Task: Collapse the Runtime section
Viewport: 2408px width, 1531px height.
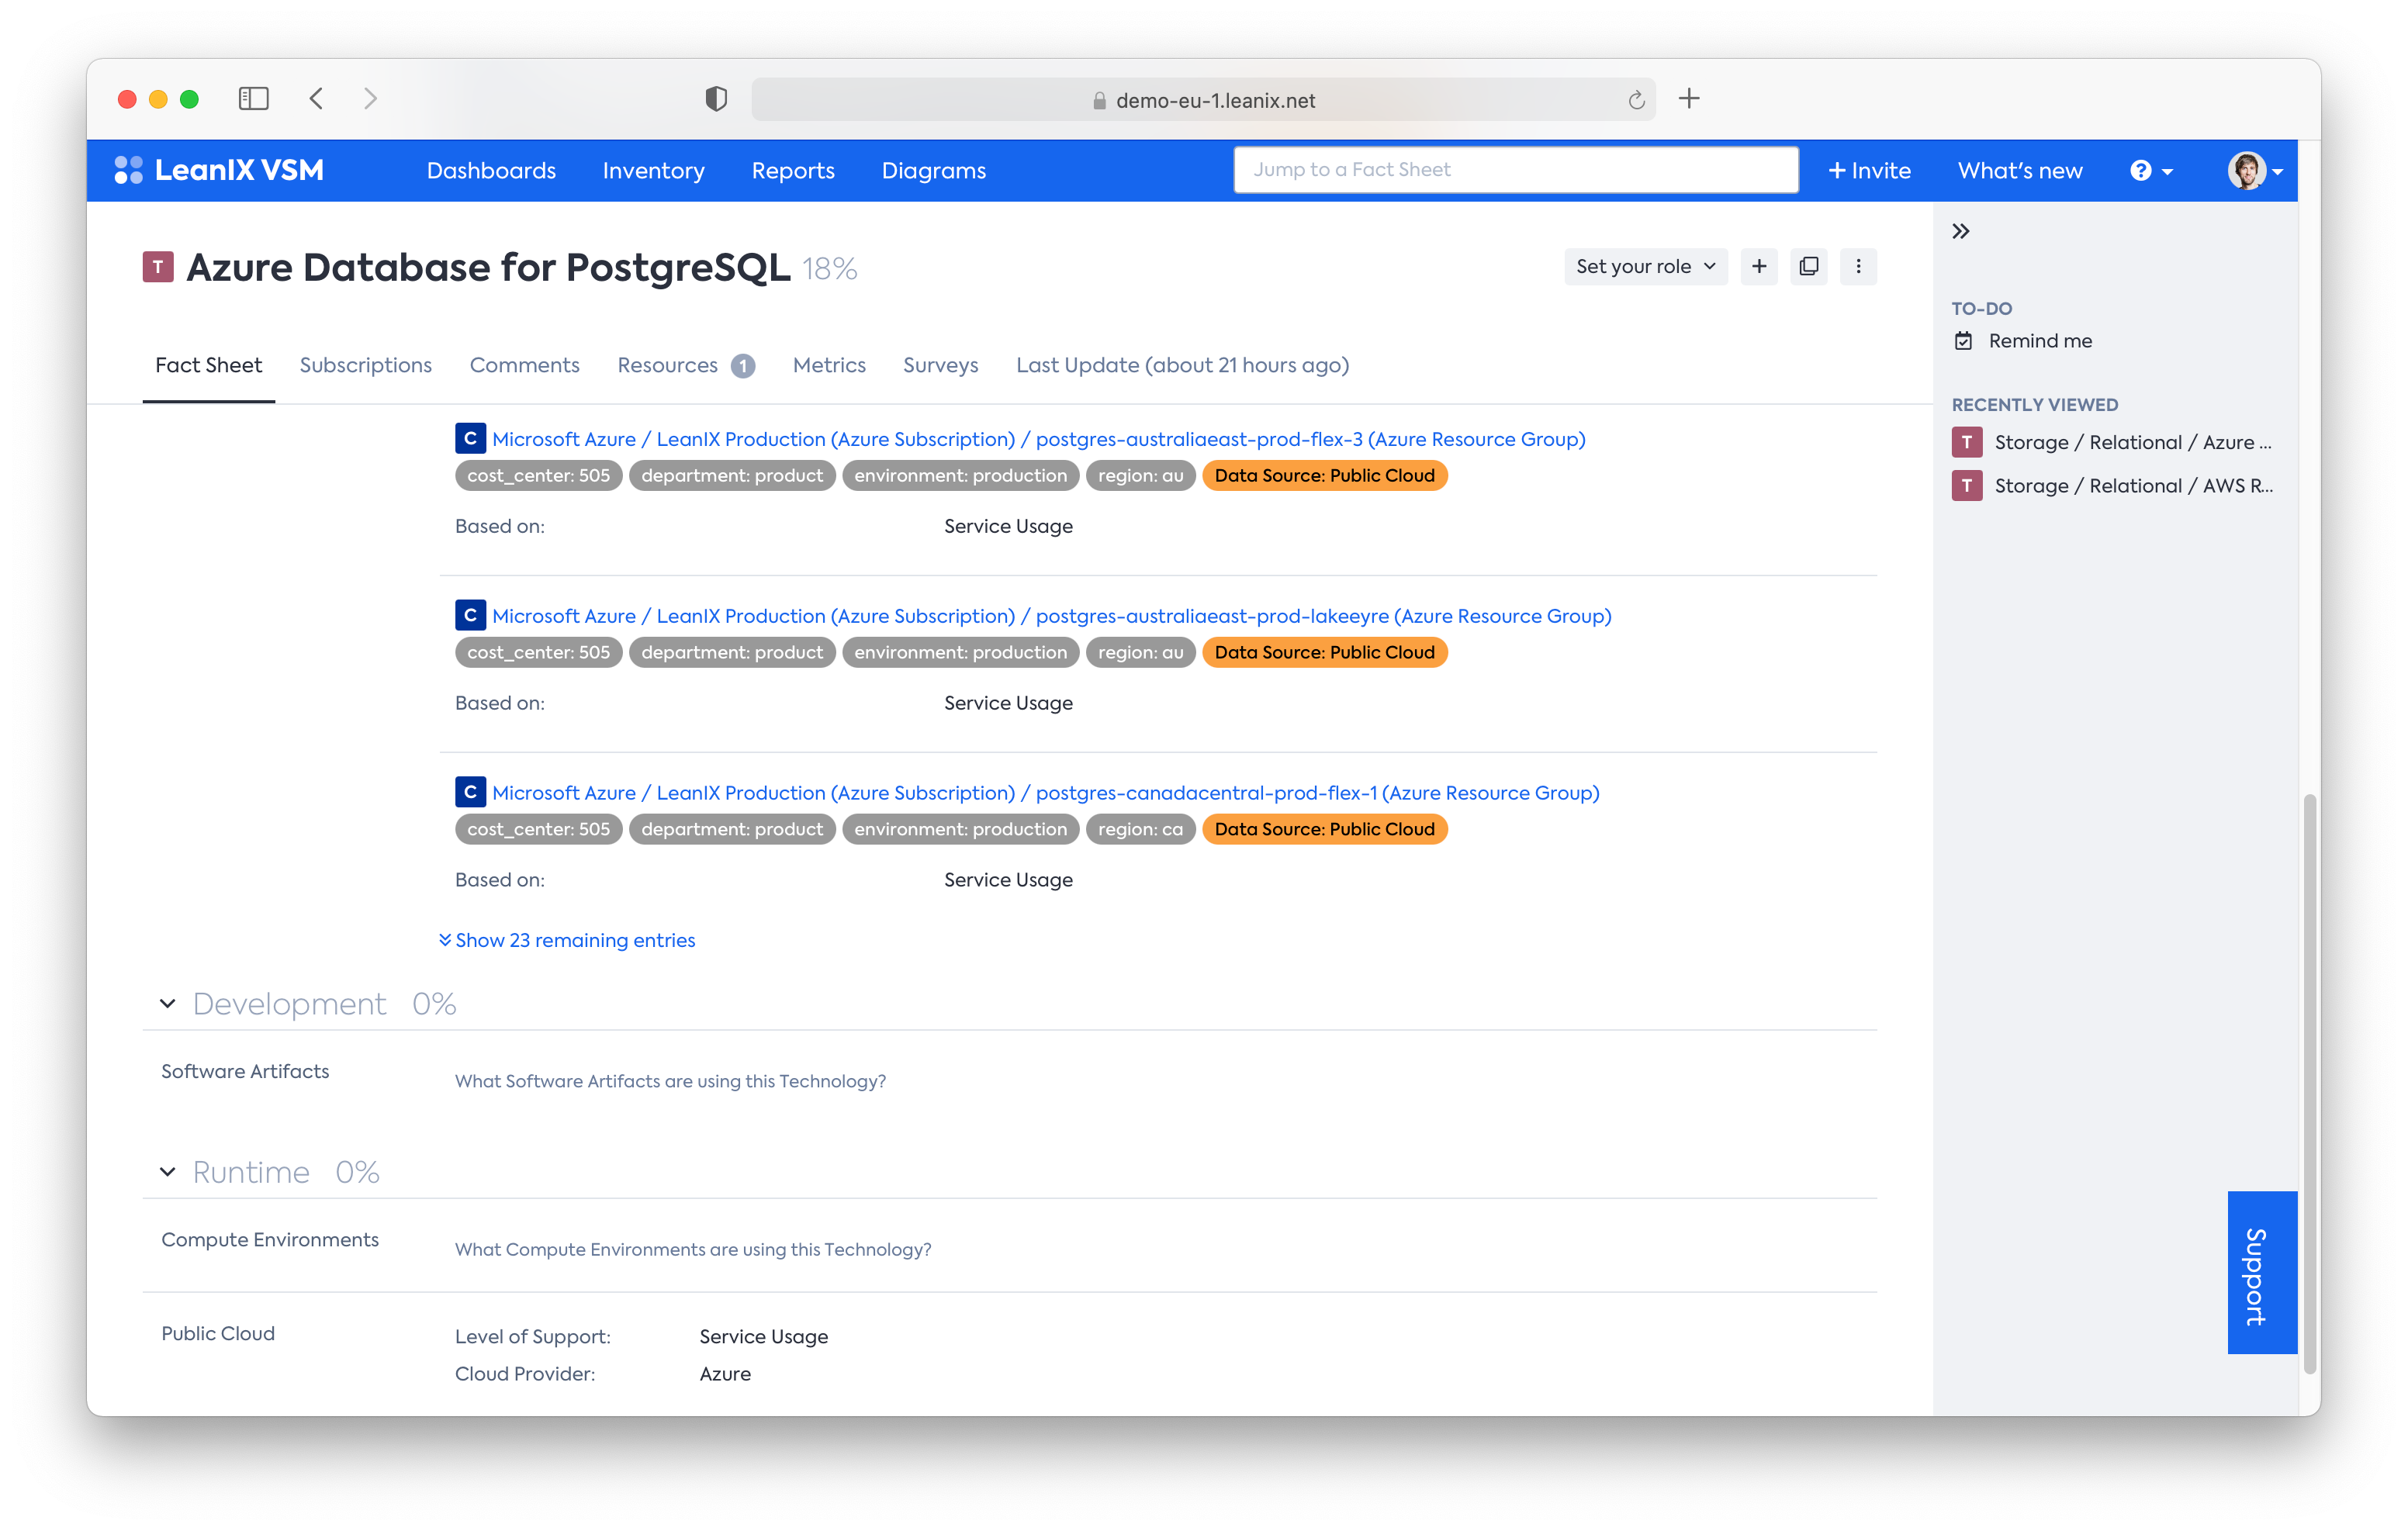Action: 168,1171
